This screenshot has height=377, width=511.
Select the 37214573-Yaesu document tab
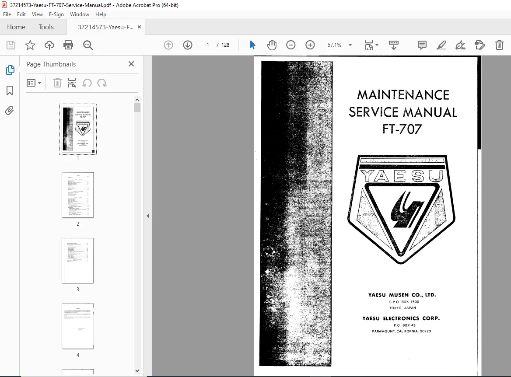(105, 27)
